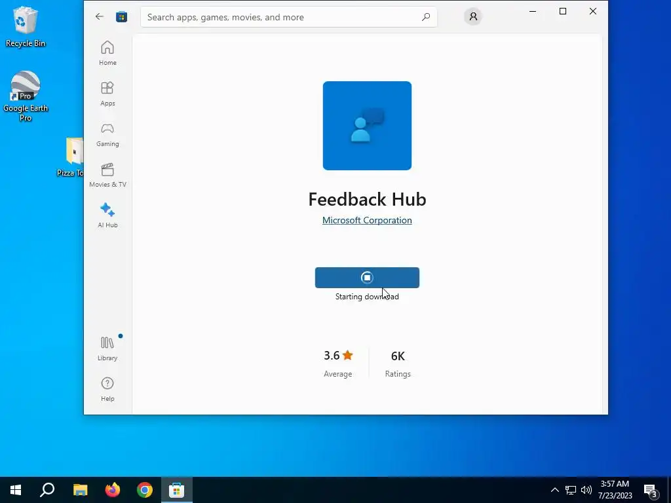The image size is (671, 503).
Task: Click the Feedback Hub app icon image
Action: pos(367,126)
